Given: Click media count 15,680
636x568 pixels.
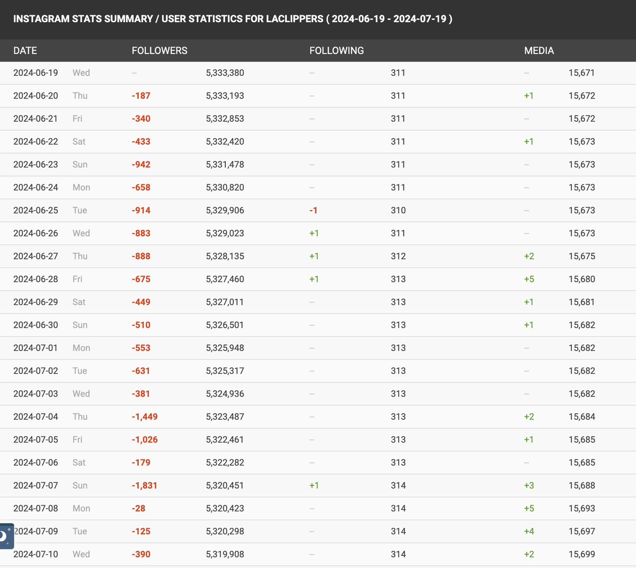Looking at the screenshot, I should [582, 279].
